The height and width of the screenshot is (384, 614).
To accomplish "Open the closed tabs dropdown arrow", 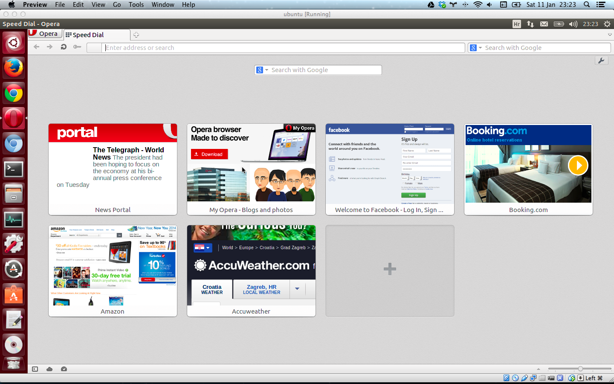I will click(610, 35).
